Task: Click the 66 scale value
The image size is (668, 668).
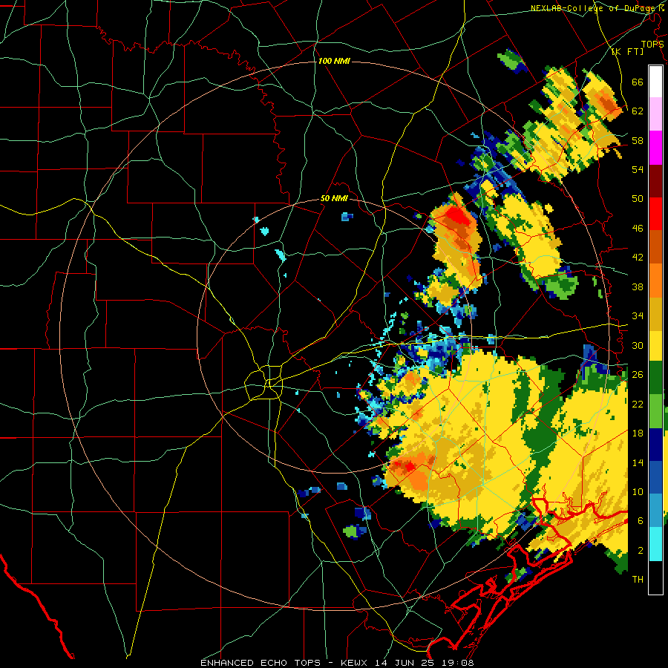Action: (x=638, y=82)
